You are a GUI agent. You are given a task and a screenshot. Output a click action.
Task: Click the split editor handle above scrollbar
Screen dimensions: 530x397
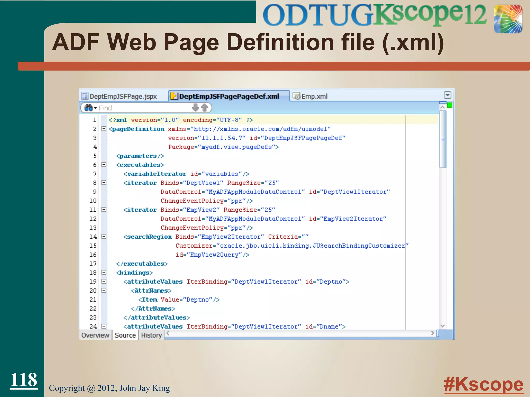pyautogui.click(x=443, y=103)
